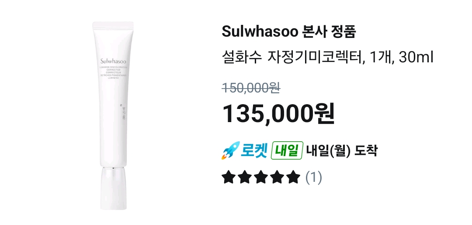Click the fifth rating star

(x=294, y=177)
